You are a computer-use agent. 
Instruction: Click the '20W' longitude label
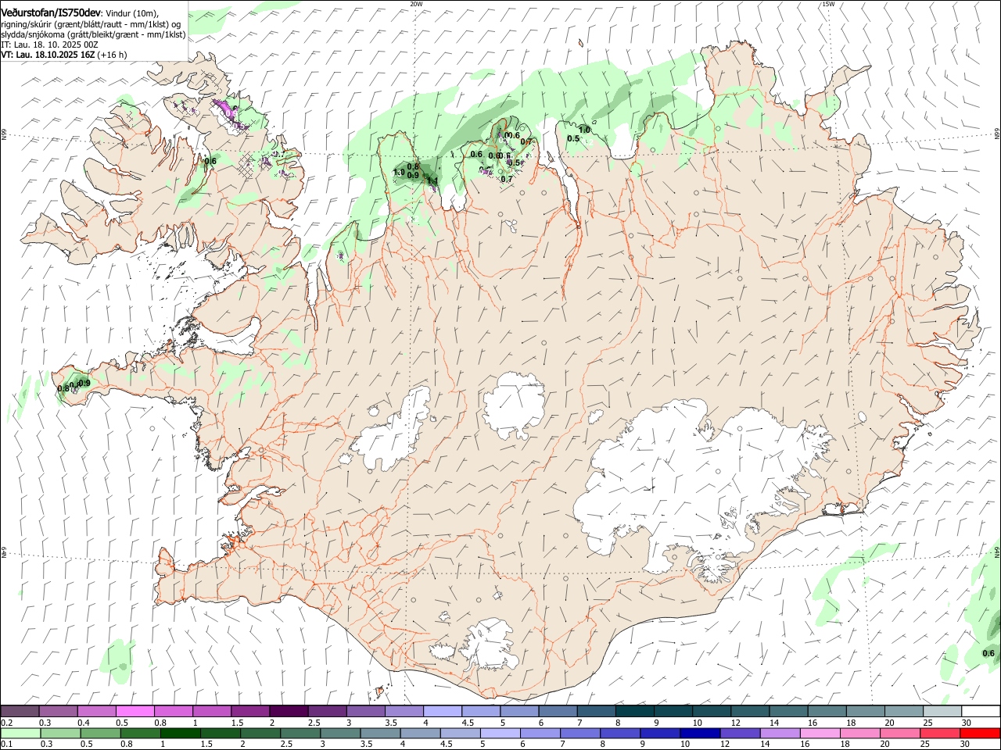pyautogui.click(x=416, y=4)
